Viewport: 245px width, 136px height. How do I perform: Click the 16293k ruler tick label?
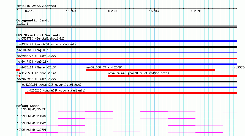pyautogui.click(x=113, y=11)
